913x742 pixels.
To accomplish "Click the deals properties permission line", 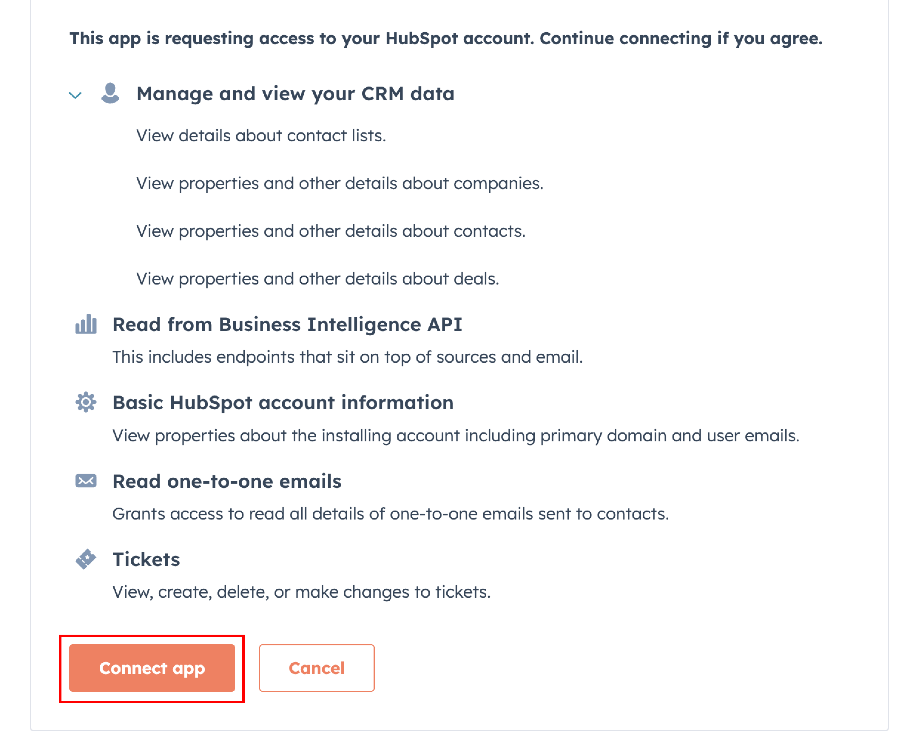I will [318, 279].
